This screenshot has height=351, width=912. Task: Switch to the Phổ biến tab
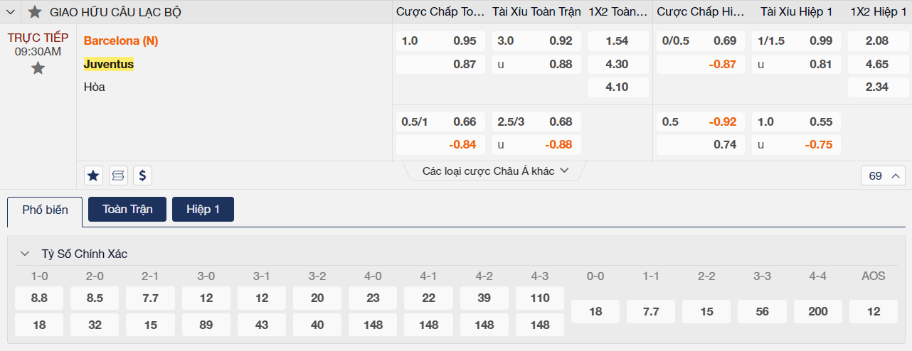pos(45,210)
